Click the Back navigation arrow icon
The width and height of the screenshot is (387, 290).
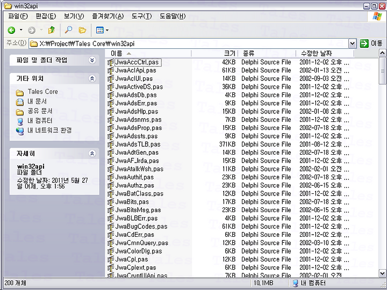pyautogui.click(x=11, y=30)
